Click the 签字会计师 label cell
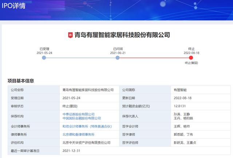Viewport: 233px width, 158px height. coord(145,126)
